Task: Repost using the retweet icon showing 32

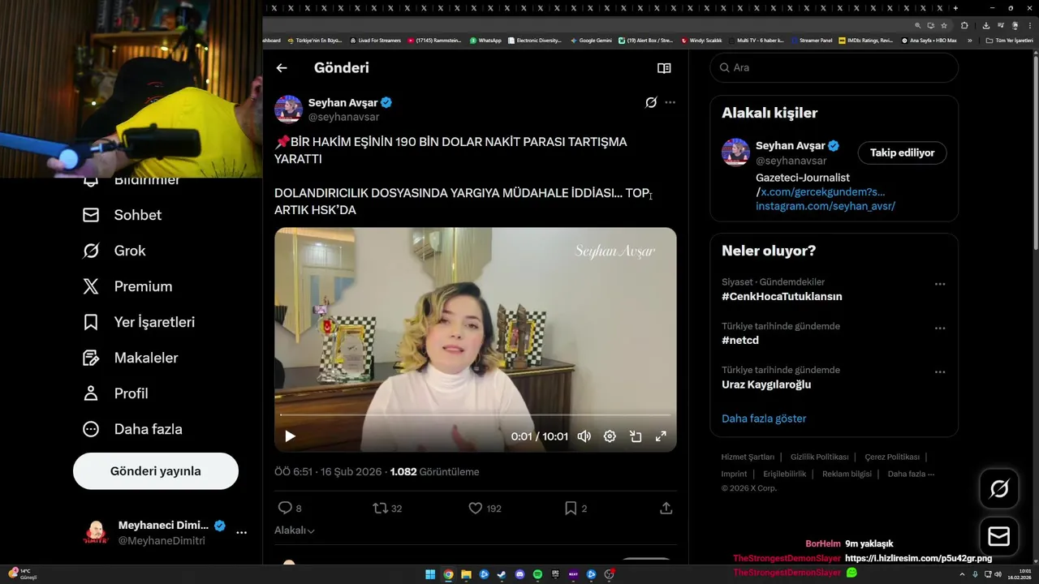Action: (x=380, y=508)
